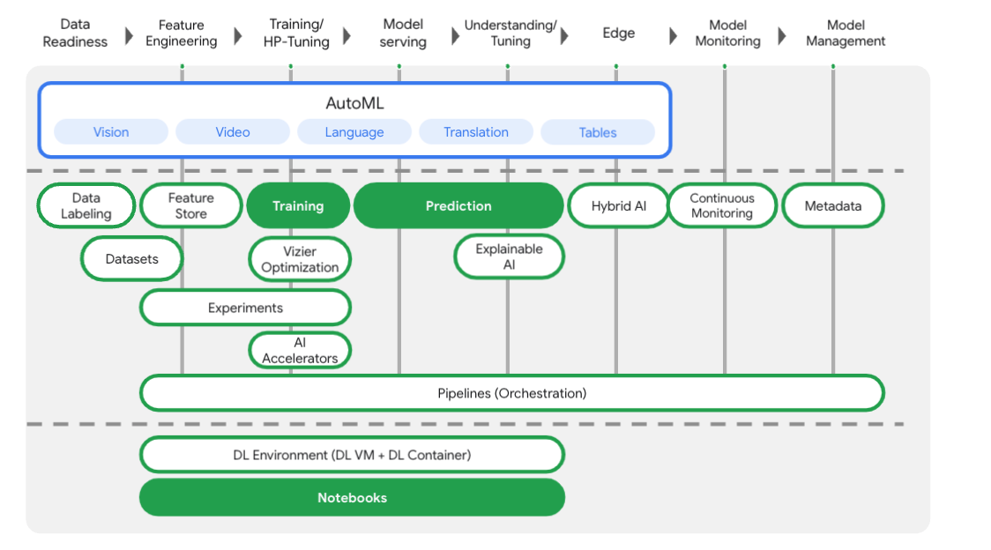This screenshot has width=991, height=550.
Task: Click the arrow after Data Readiness
Action: tap(129, 36)
